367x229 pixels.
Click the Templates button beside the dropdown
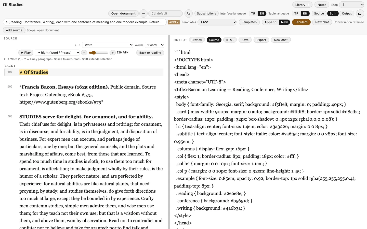click(249, 22)
